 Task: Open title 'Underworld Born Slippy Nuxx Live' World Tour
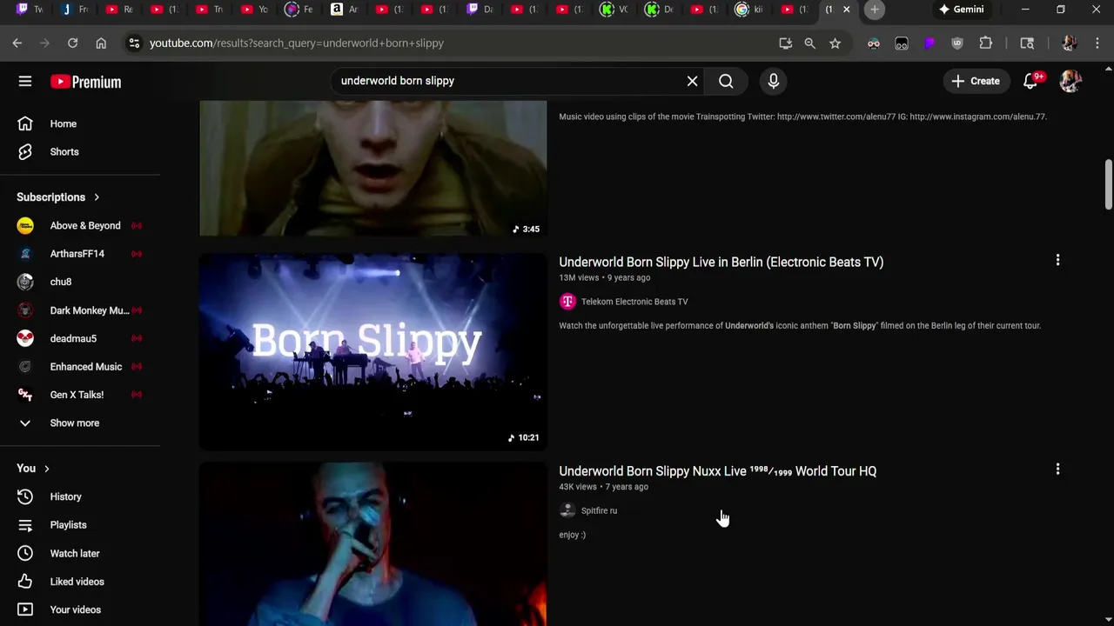pos(717,471)
